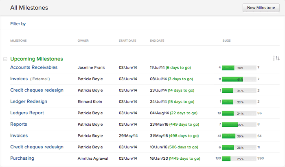Click the New Milestone button

click(x=261, y=8)
